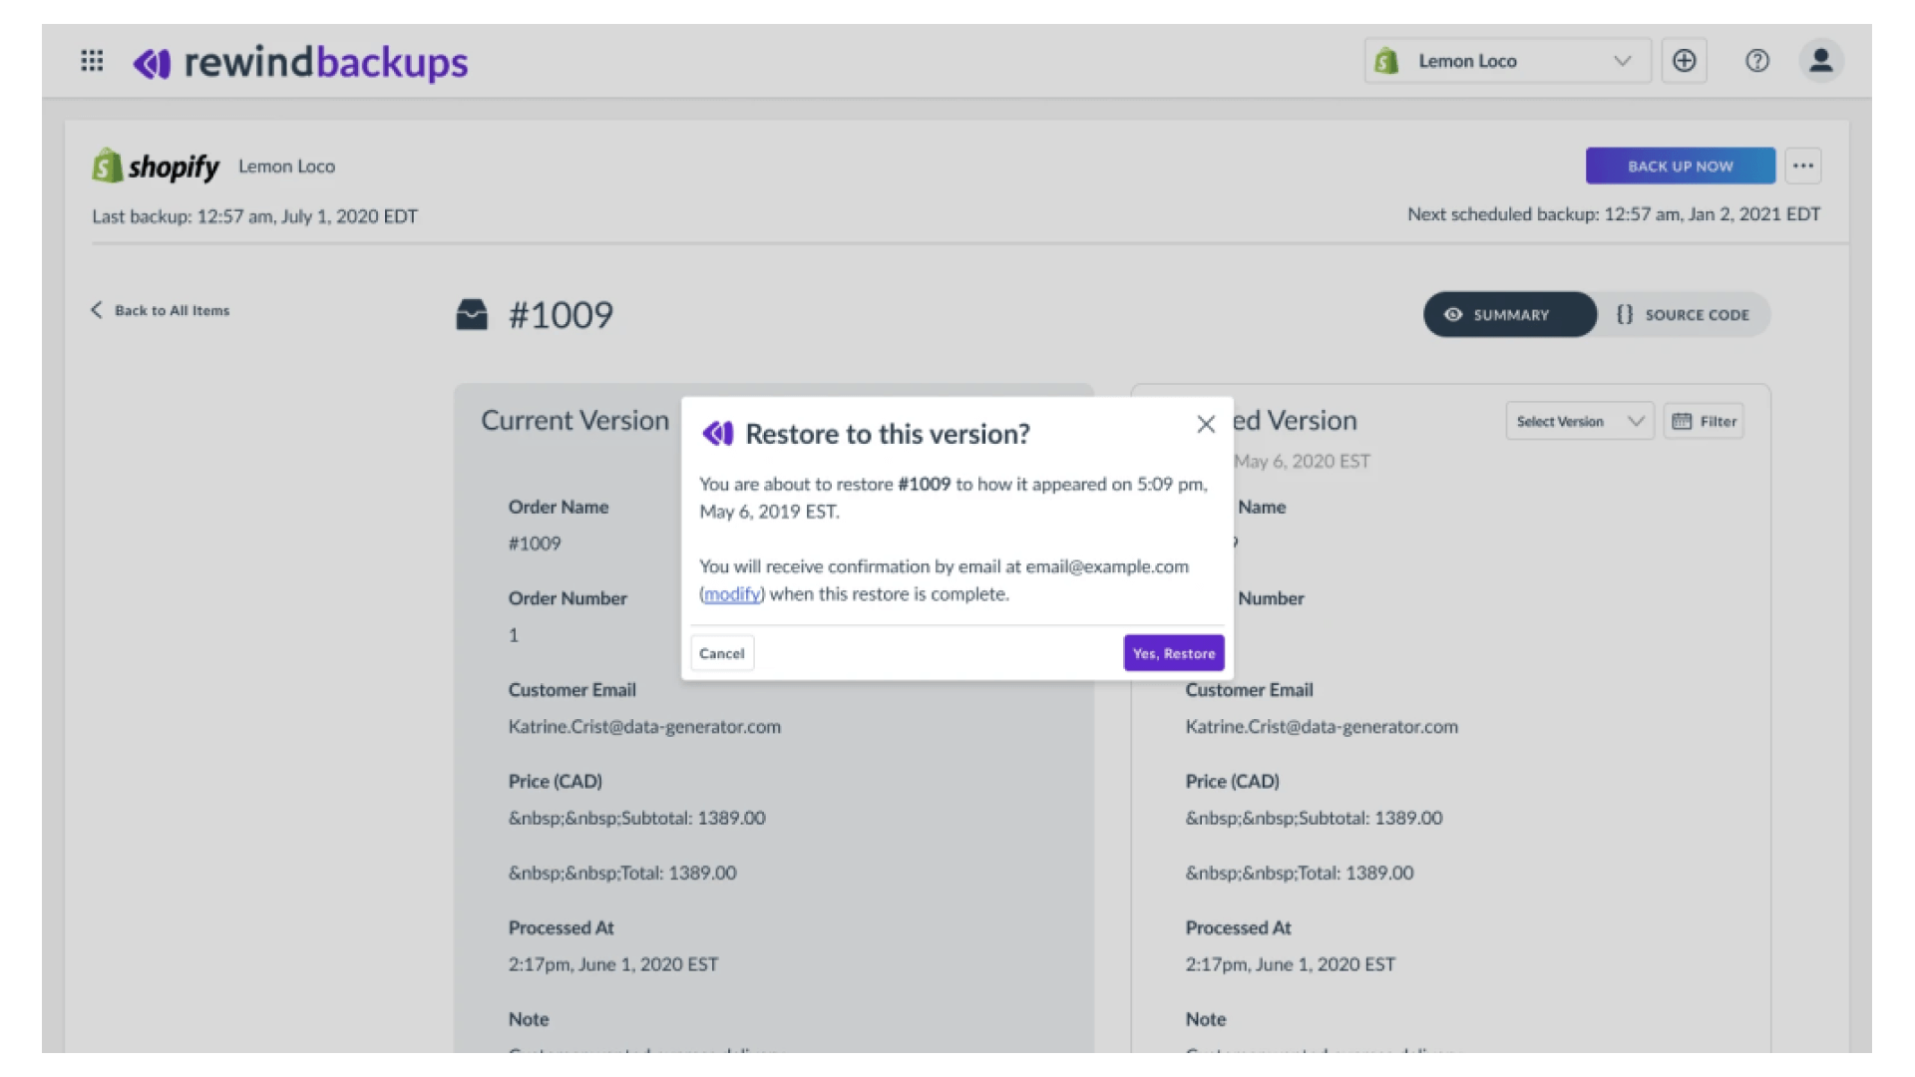The width and height of the screenshot is (1915, 1077).
Task: Click the add store plus icon
Action: [x=1684, y=61]
